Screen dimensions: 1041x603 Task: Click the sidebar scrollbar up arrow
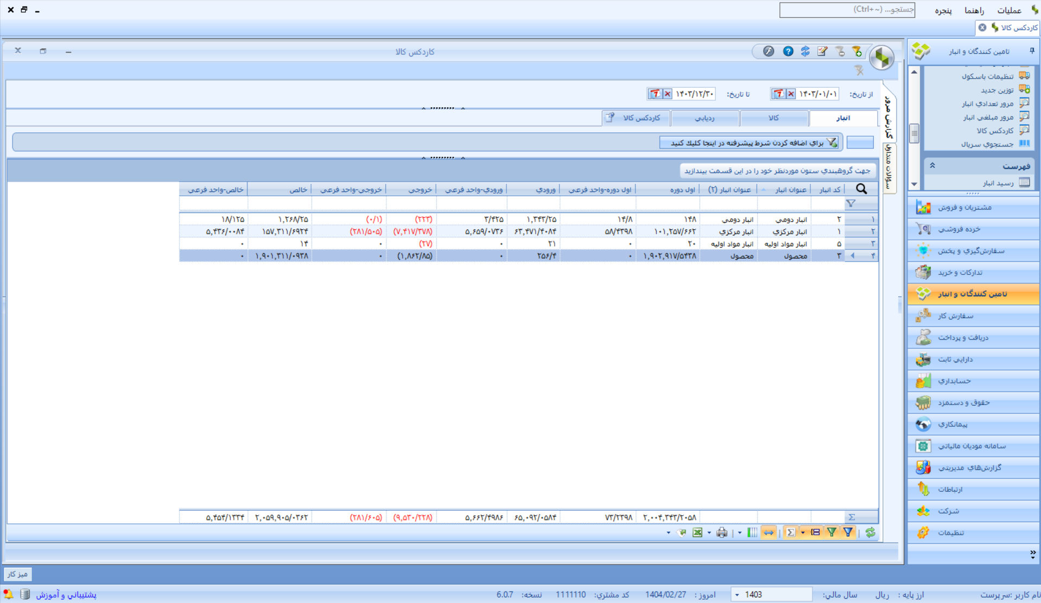click(x=915, y=72)
